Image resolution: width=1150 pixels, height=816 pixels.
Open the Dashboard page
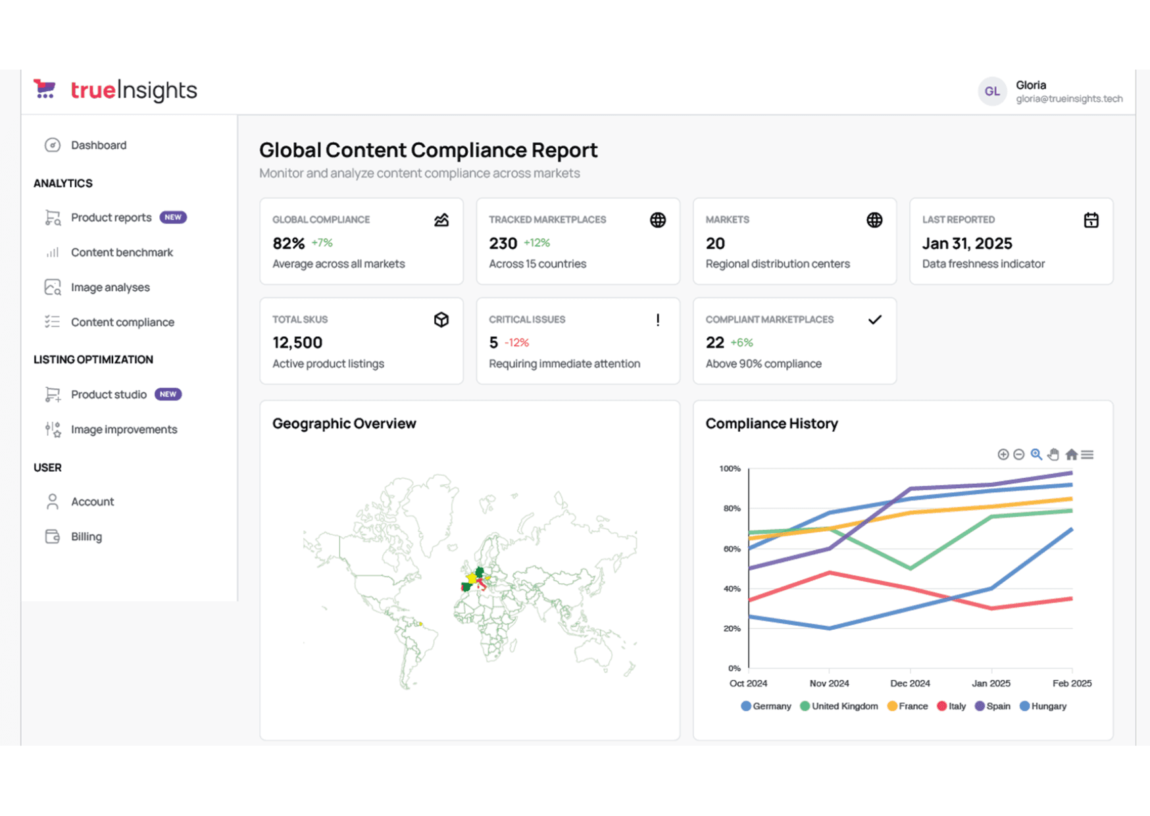(x=99, y=145)
